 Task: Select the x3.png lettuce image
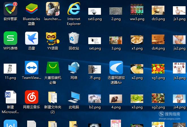(137, 99)
